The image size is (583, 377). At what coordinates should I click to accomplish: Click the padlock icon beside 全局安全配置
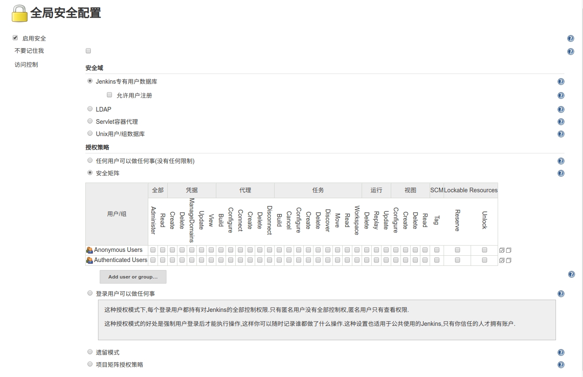tap(19, 14)
